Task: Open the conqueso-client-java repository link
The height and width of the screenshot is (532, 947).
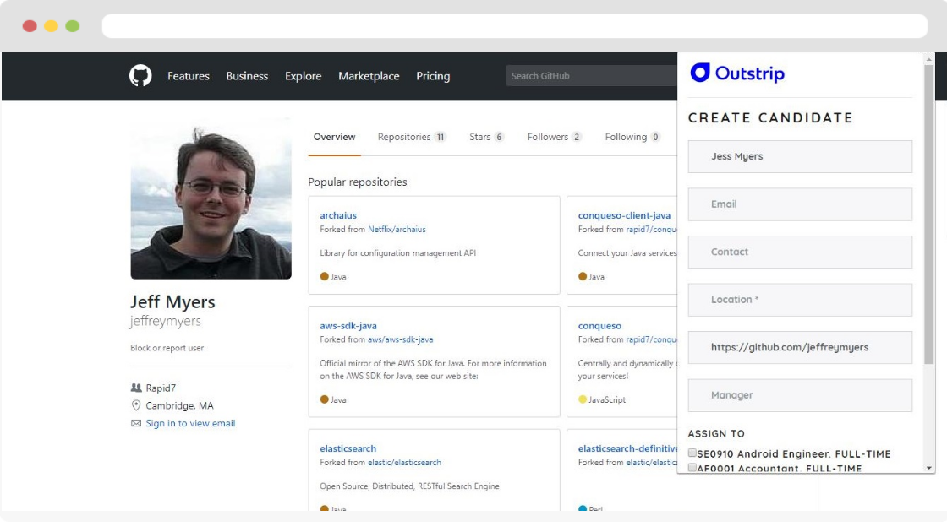Action: click(x=624, y=215)
